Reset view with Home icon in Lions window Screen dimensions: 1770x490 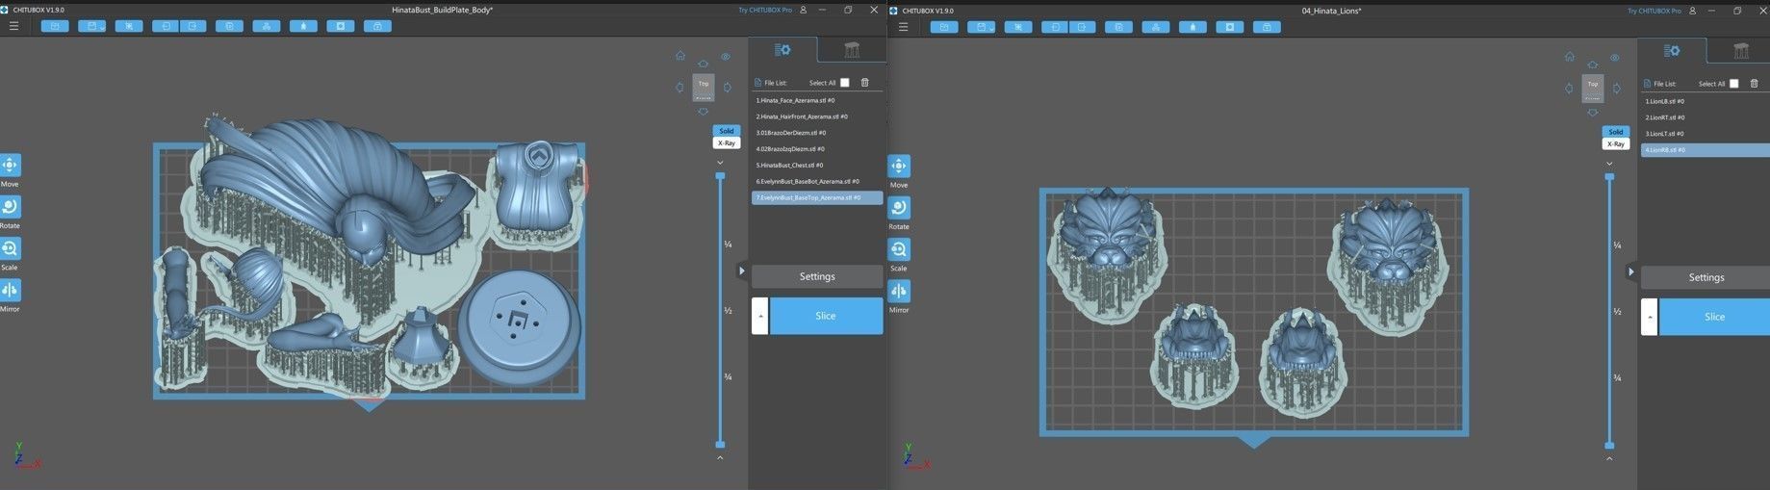[1570, 57]
